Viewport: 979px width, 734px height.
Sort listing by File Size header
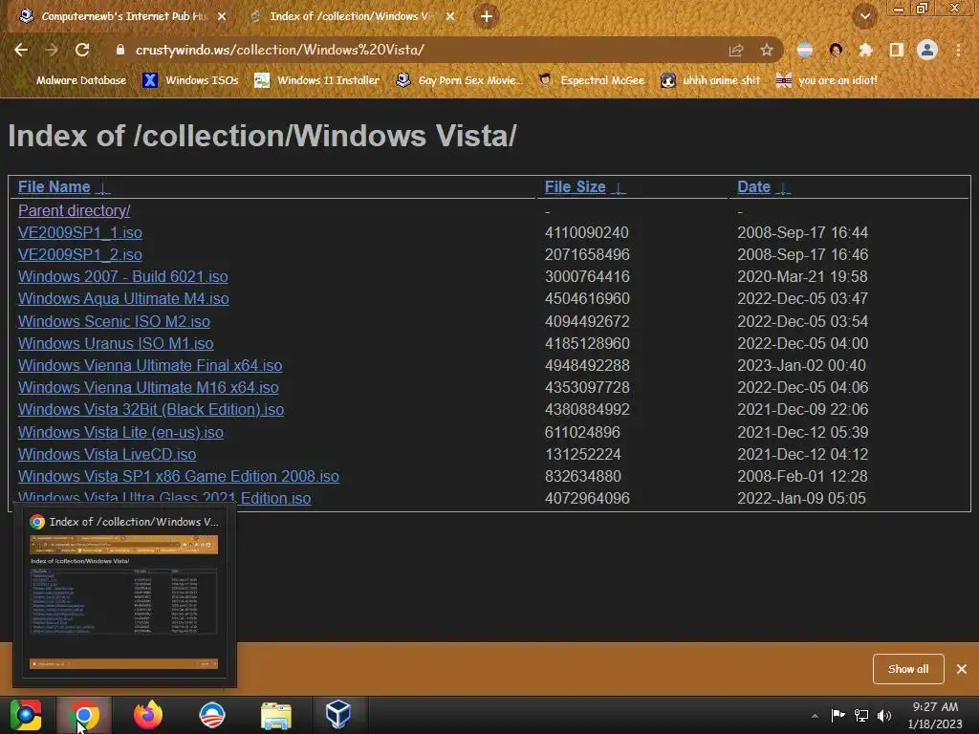click(x=575, y=186)
